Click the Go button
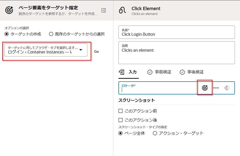This screenshot has height=156, width=240. tap(96, 51)
